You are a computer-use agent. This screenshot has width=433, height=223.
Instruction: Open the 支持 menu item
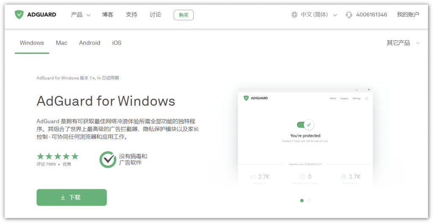(x=132, y=15)
